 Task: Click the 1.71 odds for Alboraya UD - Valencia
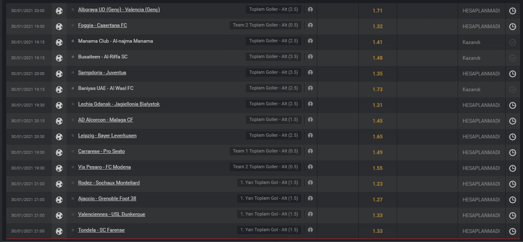[x=377, y=11]
